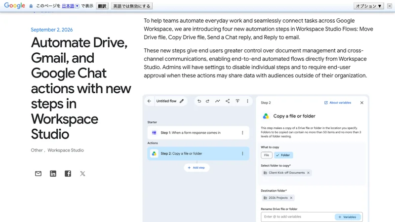Image resolution: width=395 pixels, height=222 pixels.
Task: Open Step 2 three-dot options menu
Action: tap(242, 153)
